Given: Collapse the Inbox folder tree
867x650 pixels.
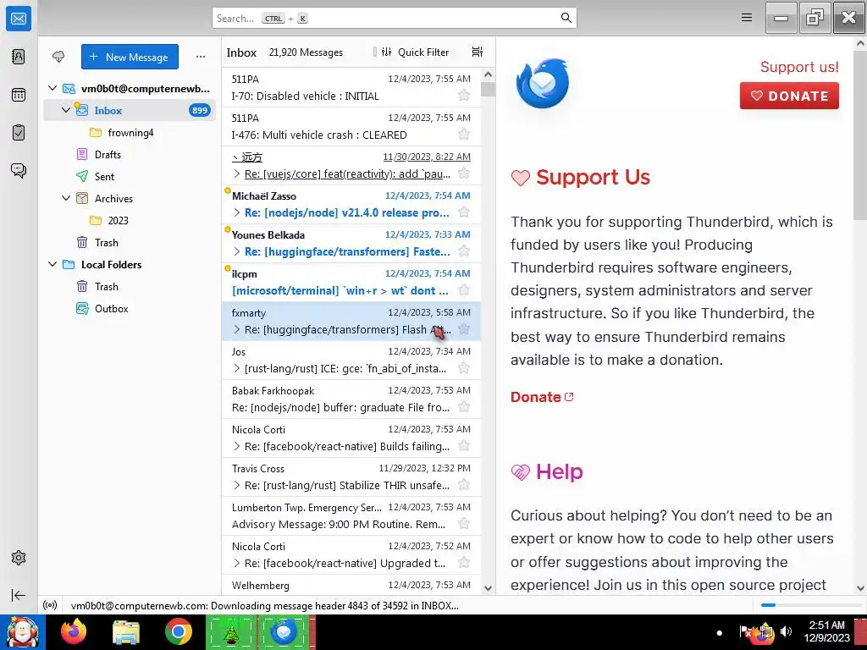Looking at the screenshot, I should pos(66,110).
